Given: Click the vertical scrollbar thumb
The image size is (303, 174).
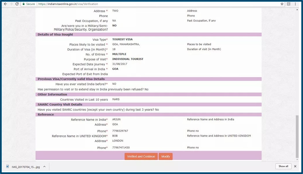Looking at the screenshot, I should (x=297, y=135).
